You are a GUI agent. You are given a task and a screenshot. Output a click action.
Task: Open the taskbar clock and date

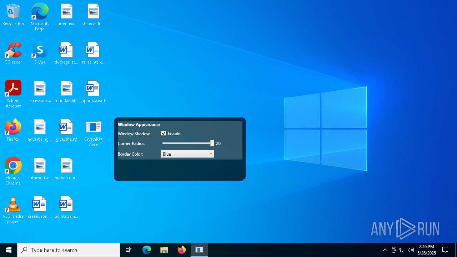[427, 250]
